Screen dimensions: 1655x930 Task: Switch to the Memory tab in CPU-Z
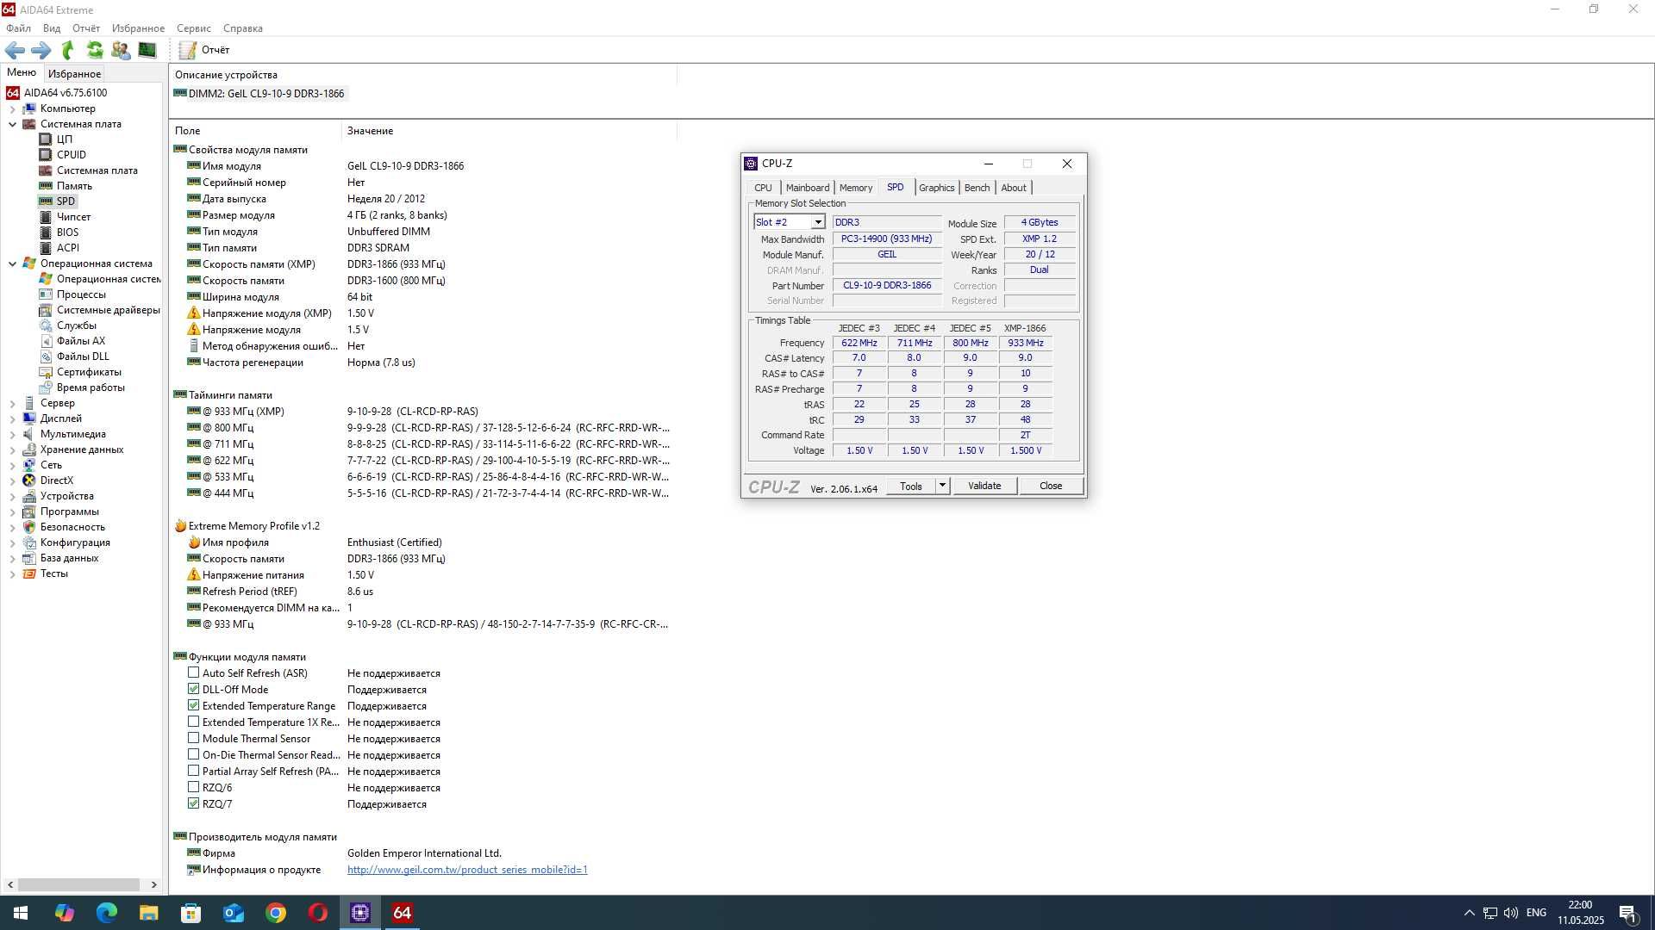click(x=855, y=188)
